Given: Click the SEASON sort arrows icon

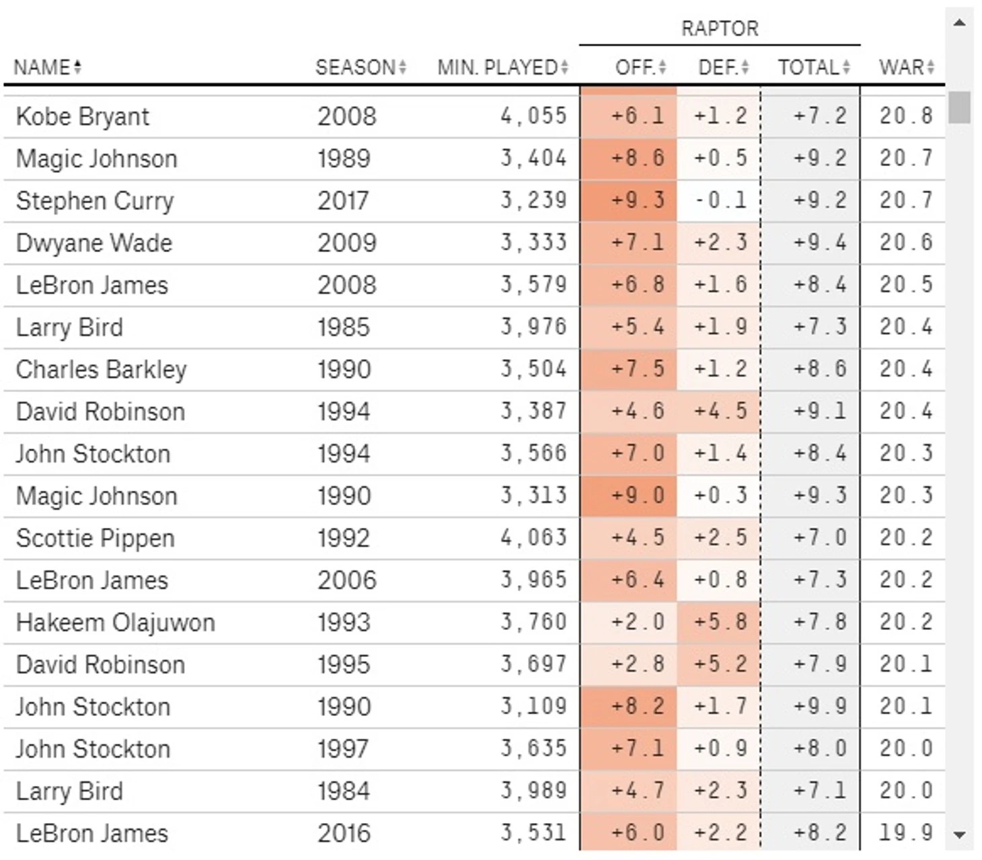Looking at the screenshot, I should [402, 67].
